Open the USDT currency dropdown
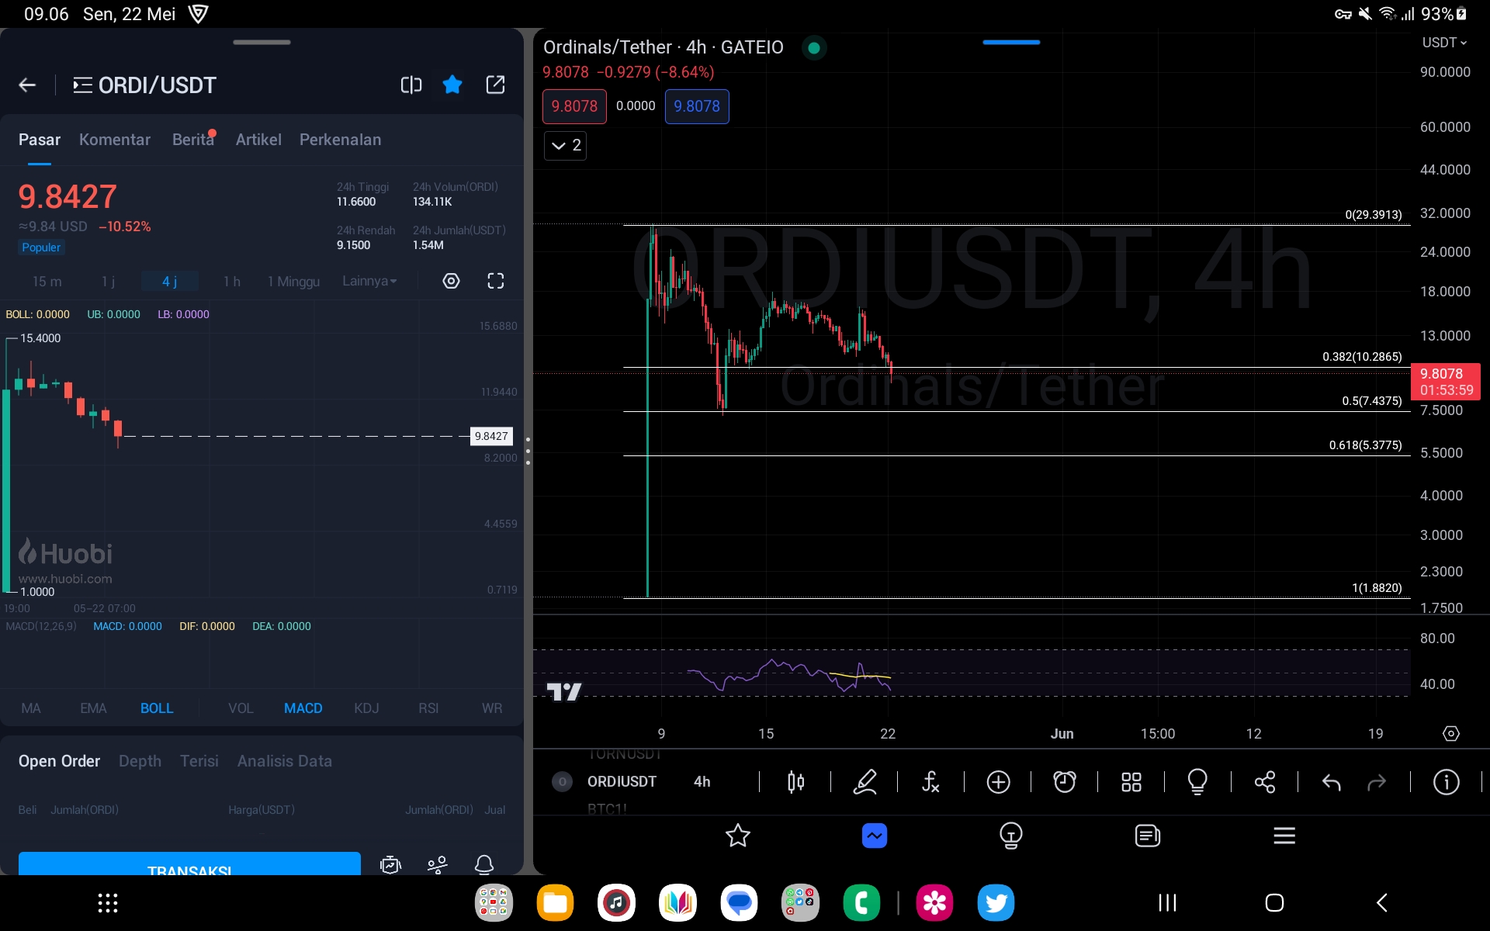This screenshot has height=931, width=1490. (x=1444, y=43)
